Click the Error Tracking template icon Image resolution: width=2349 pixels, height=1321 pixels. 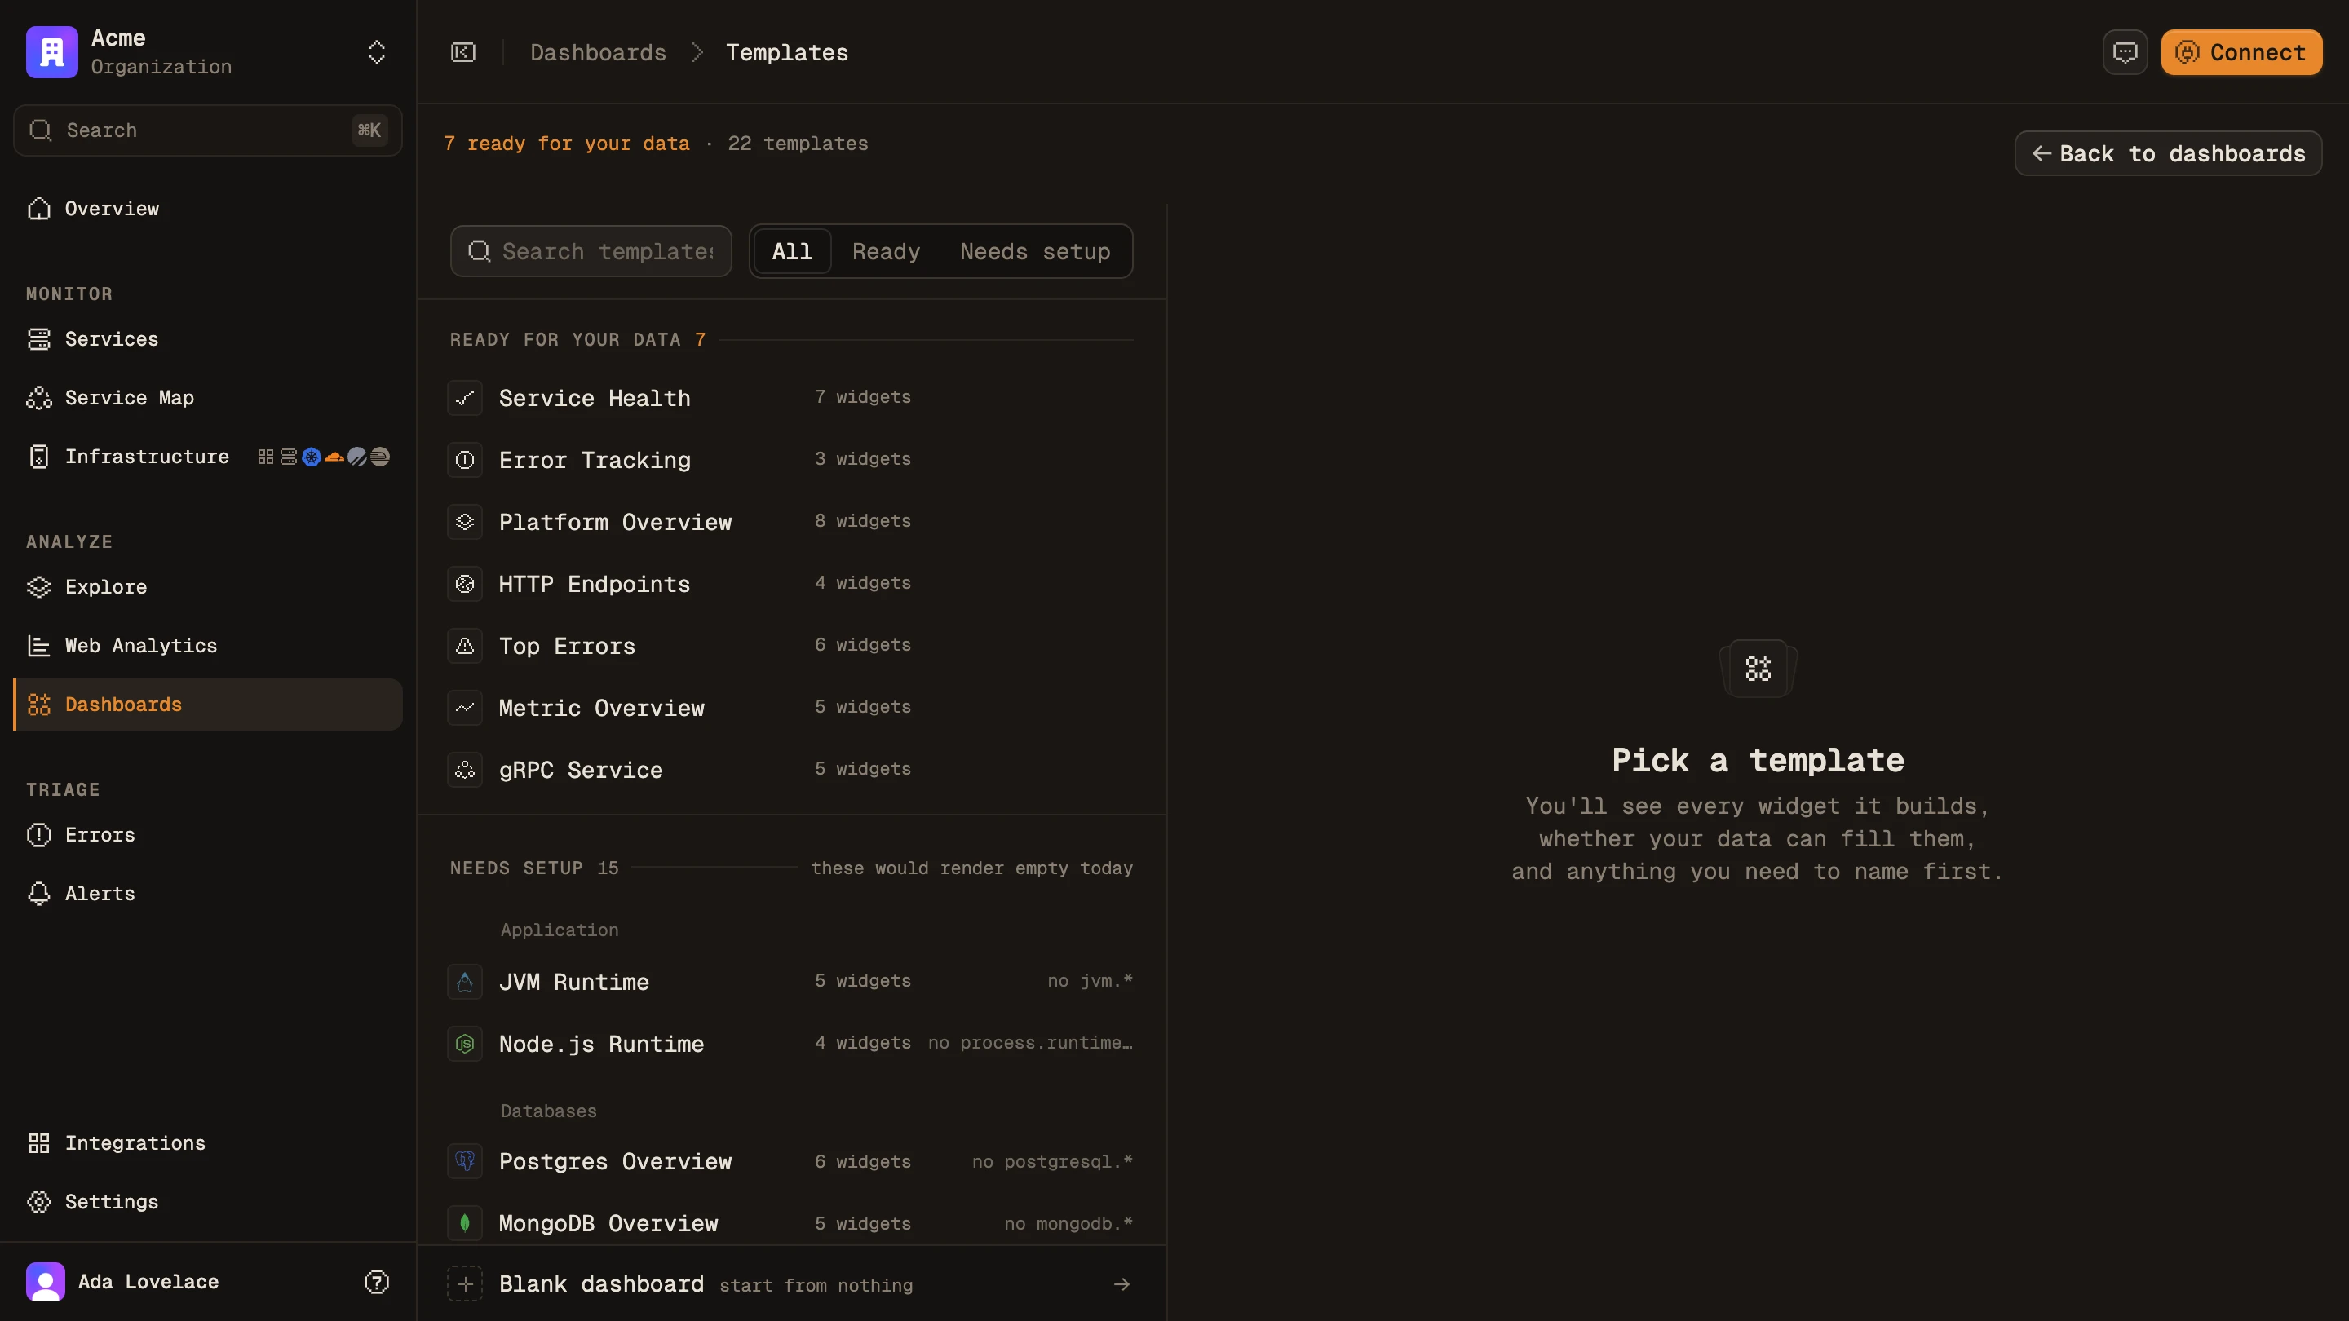(465, 461)
